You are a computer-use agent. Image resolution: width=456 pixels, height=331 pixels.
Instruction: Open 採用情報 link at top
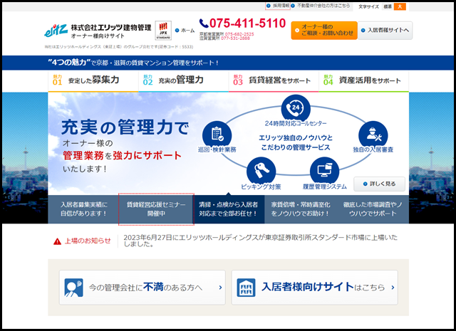[x=278, y=6]
